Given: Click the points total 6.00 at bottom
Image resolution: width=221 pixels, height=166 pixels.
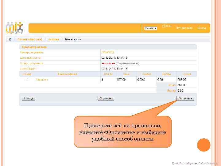Looking at the screenshot, I should pyautogui.click(x=180, y=90).
